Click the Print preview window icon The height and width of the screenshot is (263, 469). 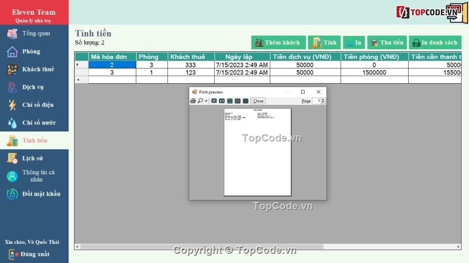click(x=195, y=92)
